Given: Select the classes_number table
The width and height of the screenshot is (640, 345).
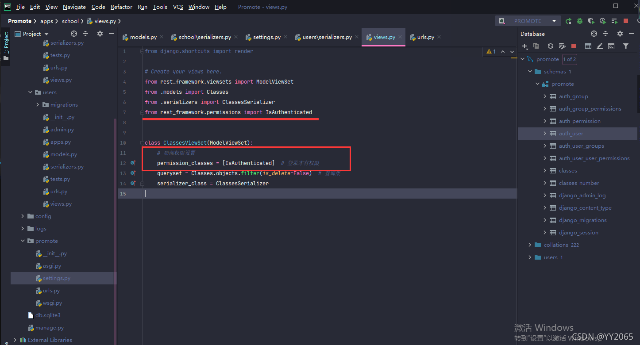Looking at the screenshot, I should pyautogui.click(x=579, y=183).
